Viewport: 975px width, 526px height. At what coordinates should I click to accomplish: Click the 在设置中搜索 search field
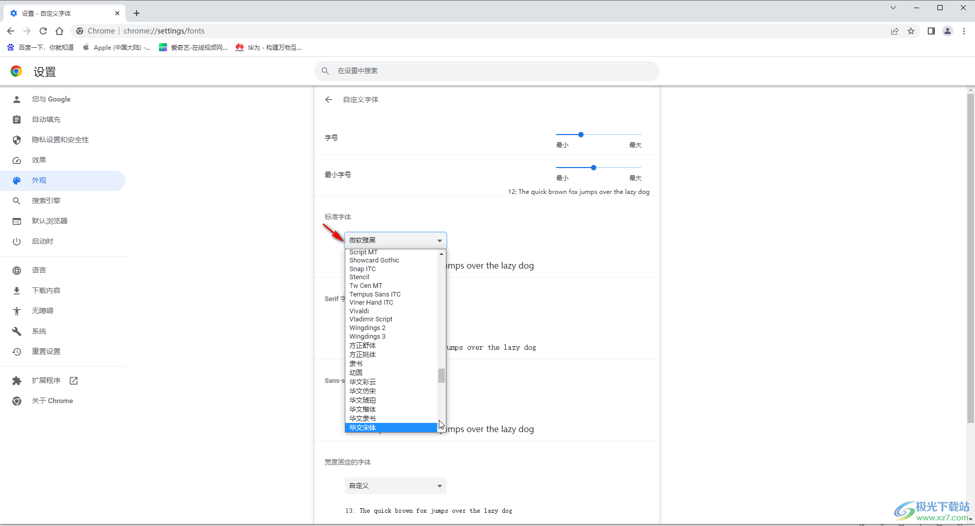tap(486, 71)
